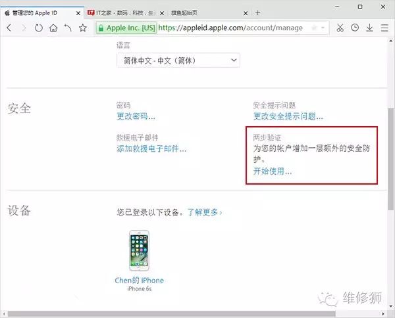The image size is (395, 318).
Task: Maximize the browser window
Action: tap(360, 7)
